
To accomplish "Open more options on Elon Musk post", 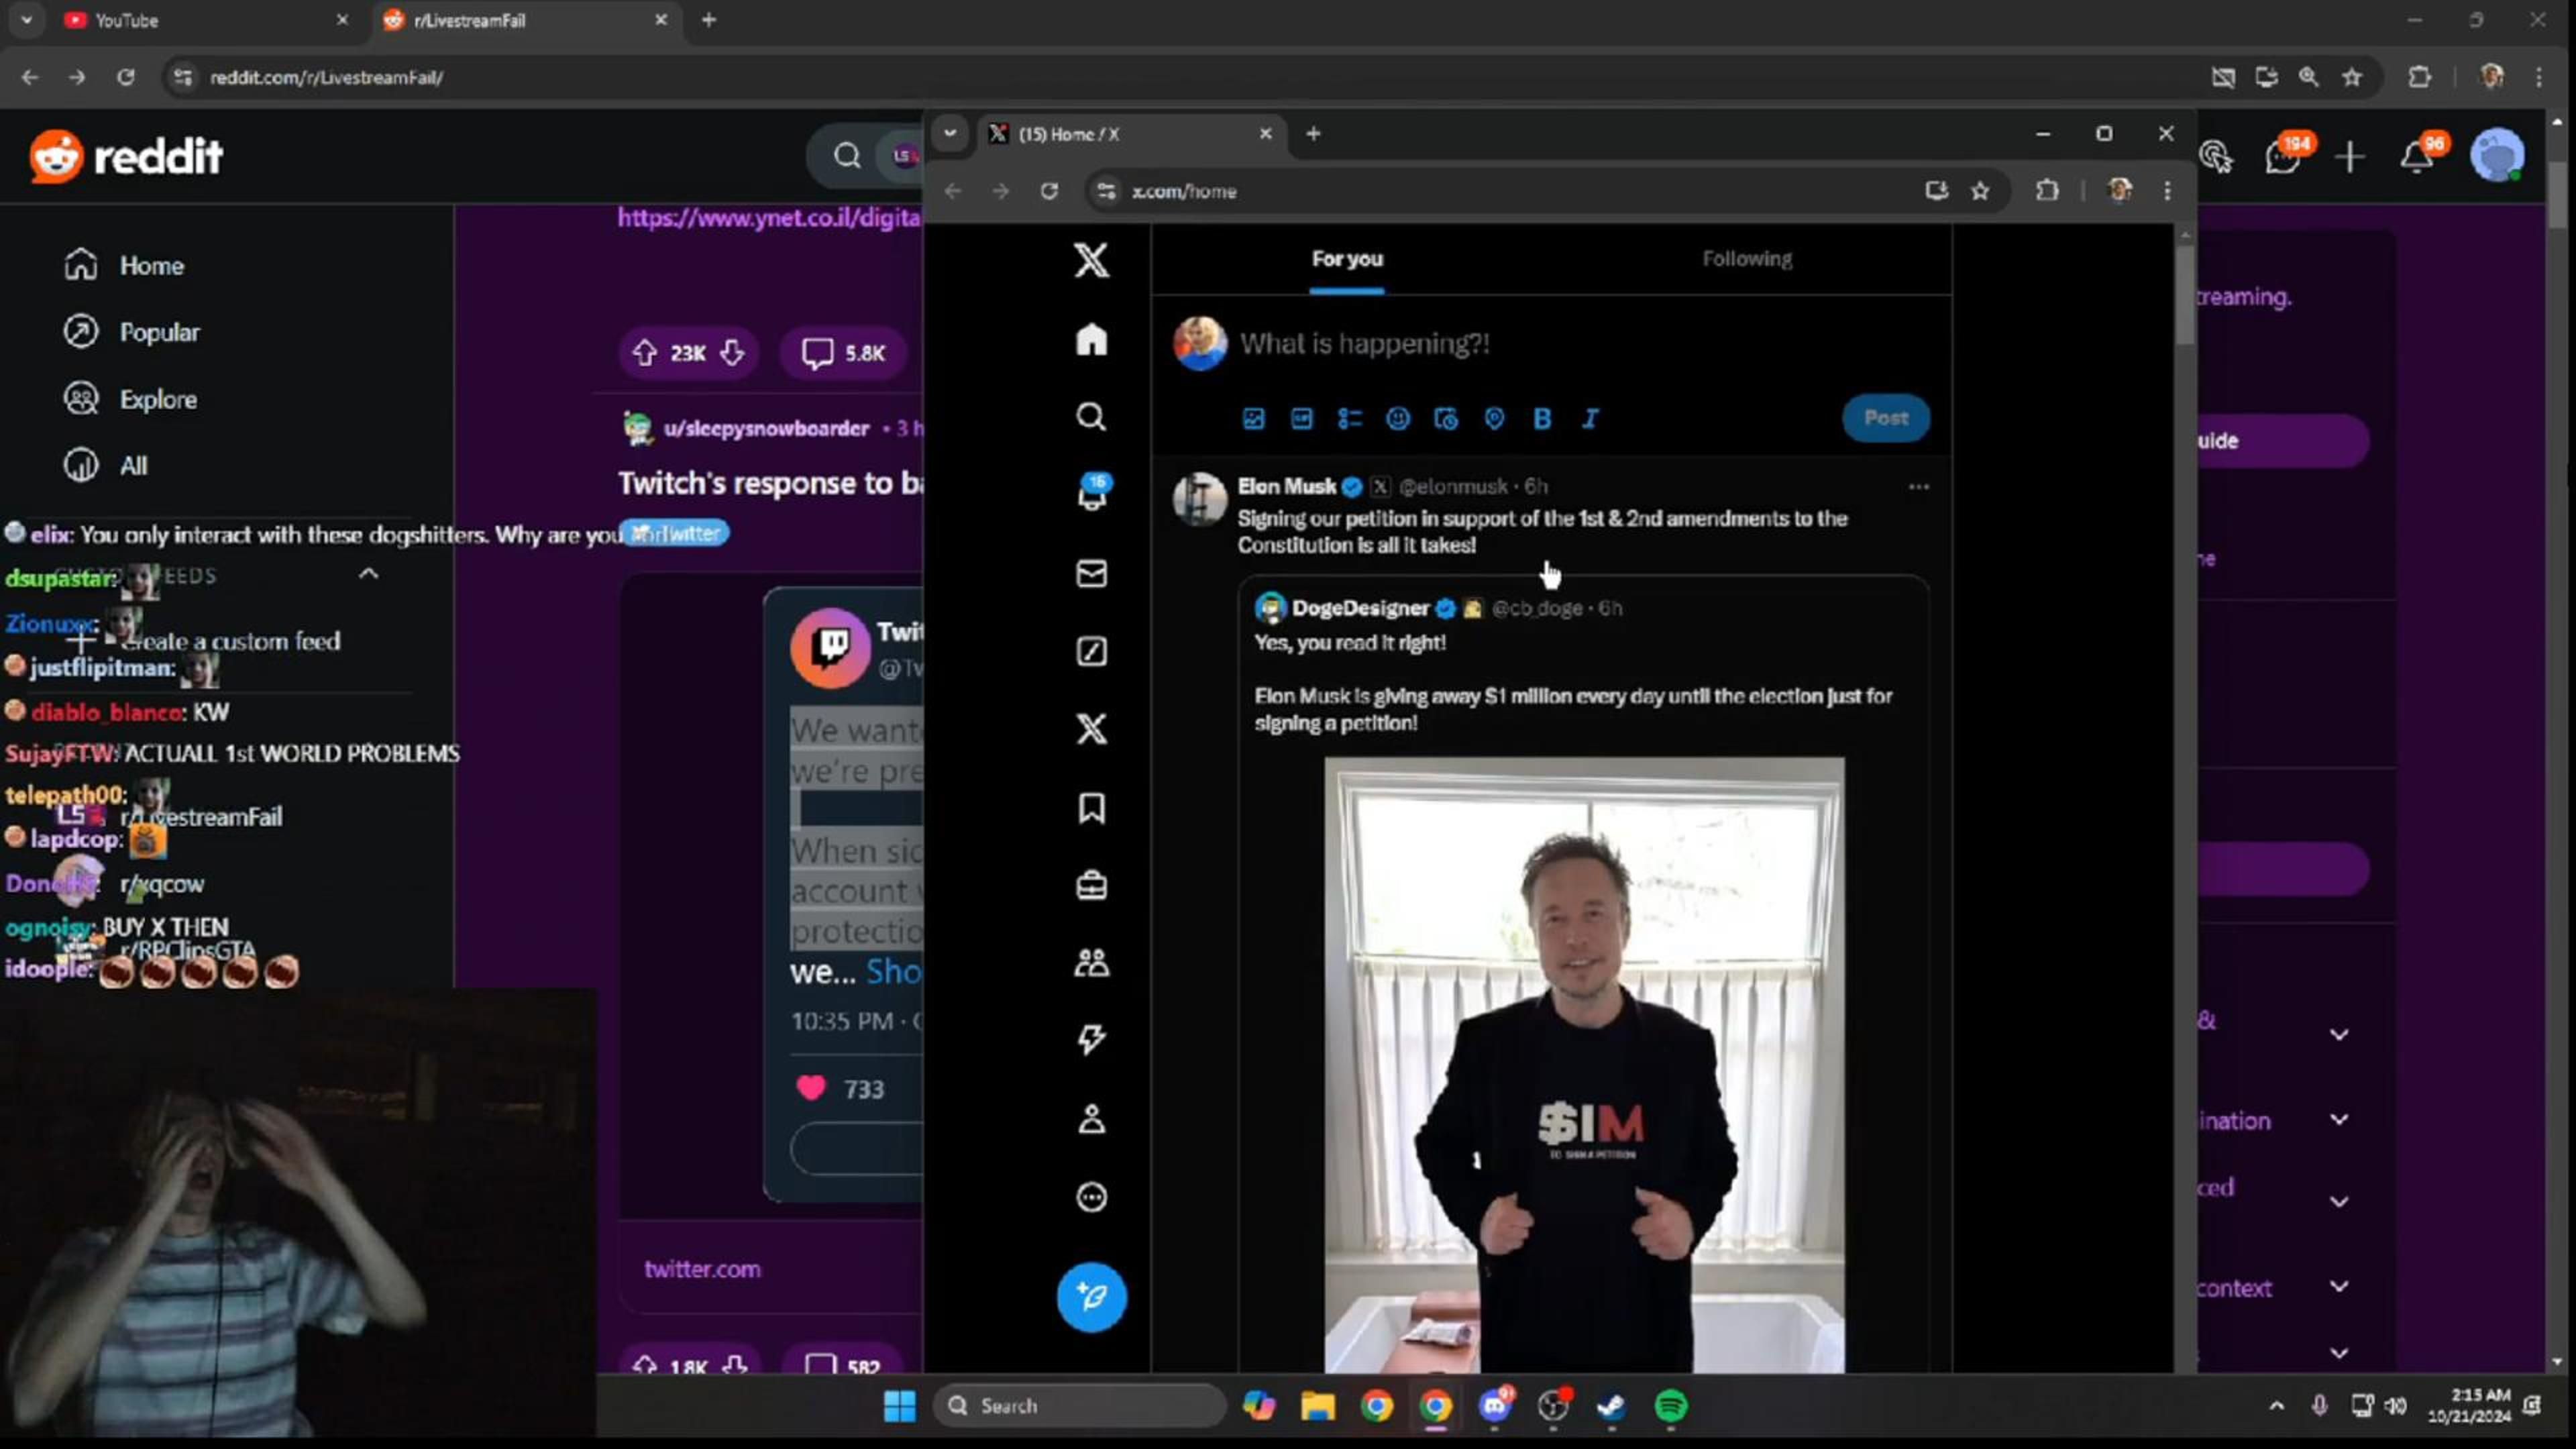I will (1918, 487).
